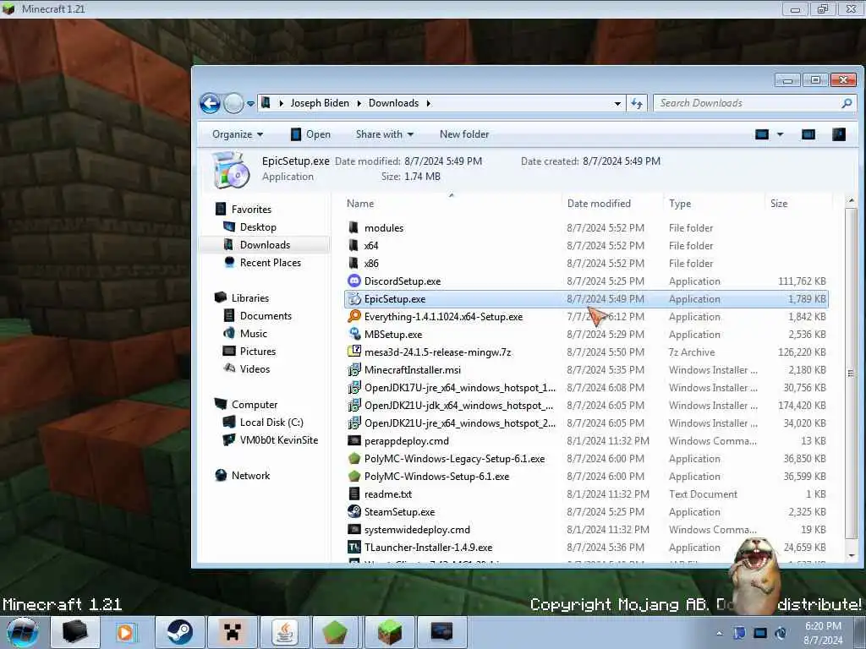Click Downloads breadcrumb segment
866x649 pixels.
tap(394, 103)
